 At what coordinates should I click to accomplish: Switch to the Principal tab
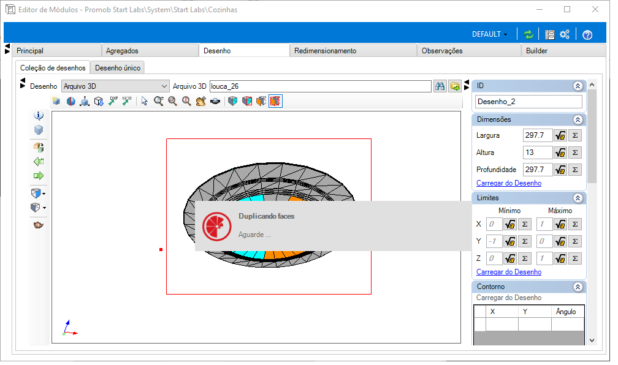point(57,51)
